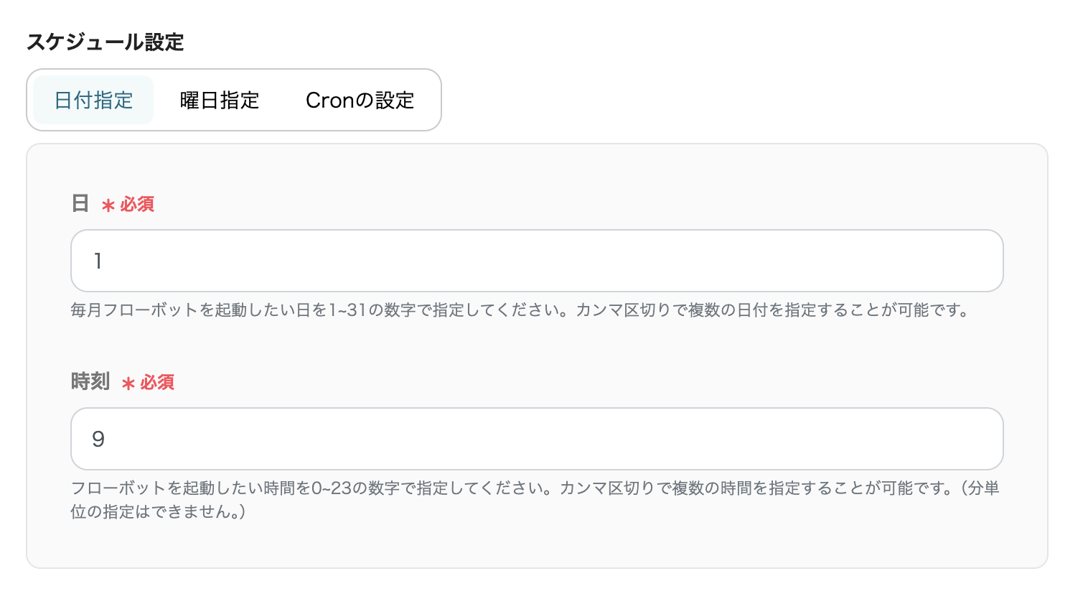Click the 必須 badge next to 時刻
This screenshot has height=599, width=1088.
[x=158, y=383]
